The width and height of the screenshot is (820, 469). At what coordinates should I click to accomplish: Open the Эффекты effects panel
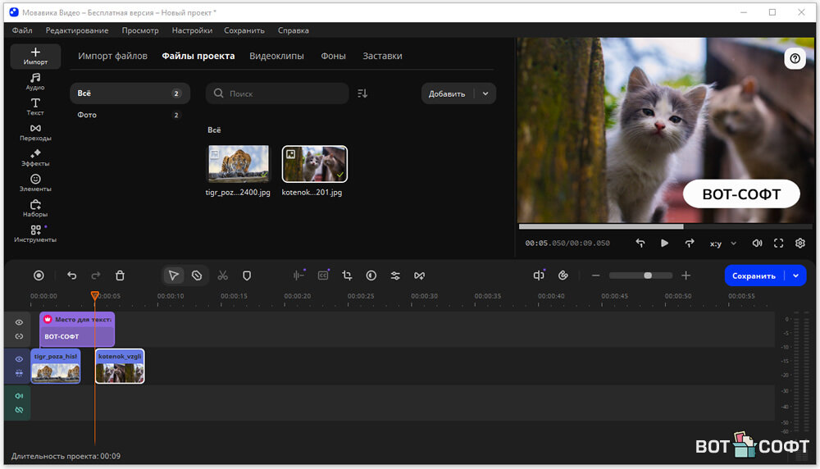[x=35, y=157]
